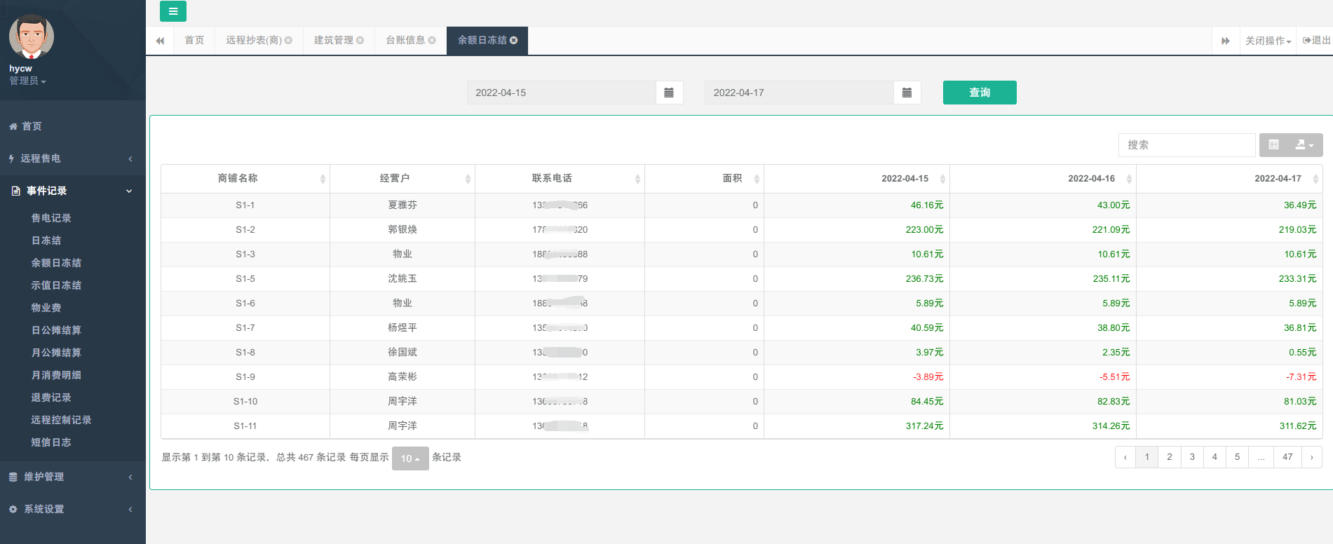This screenshot has width=1333, height=544.
Task: Go to page 3 of results
Action: pyautogui.click(x=1192, y=457)
